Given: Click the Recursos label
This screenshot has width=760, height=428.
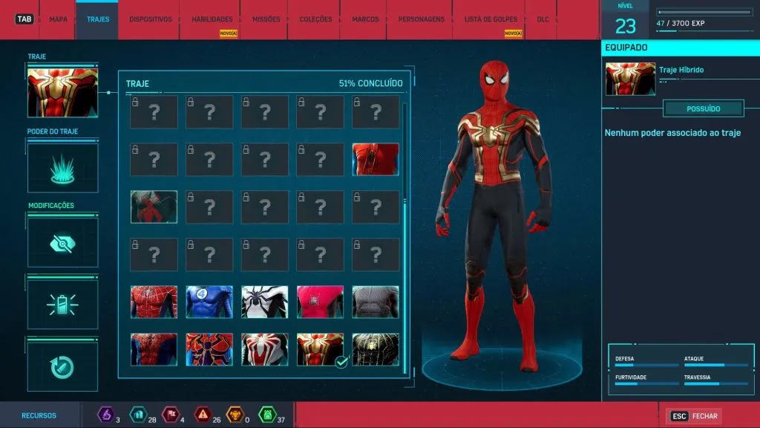Looking at the screenshot, I should coord(39,416).
